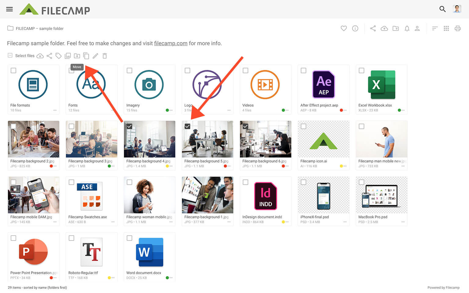469x293 pixels.
Task: Click the "29 items - sorted by name" status text
Action: coord(37,288)
